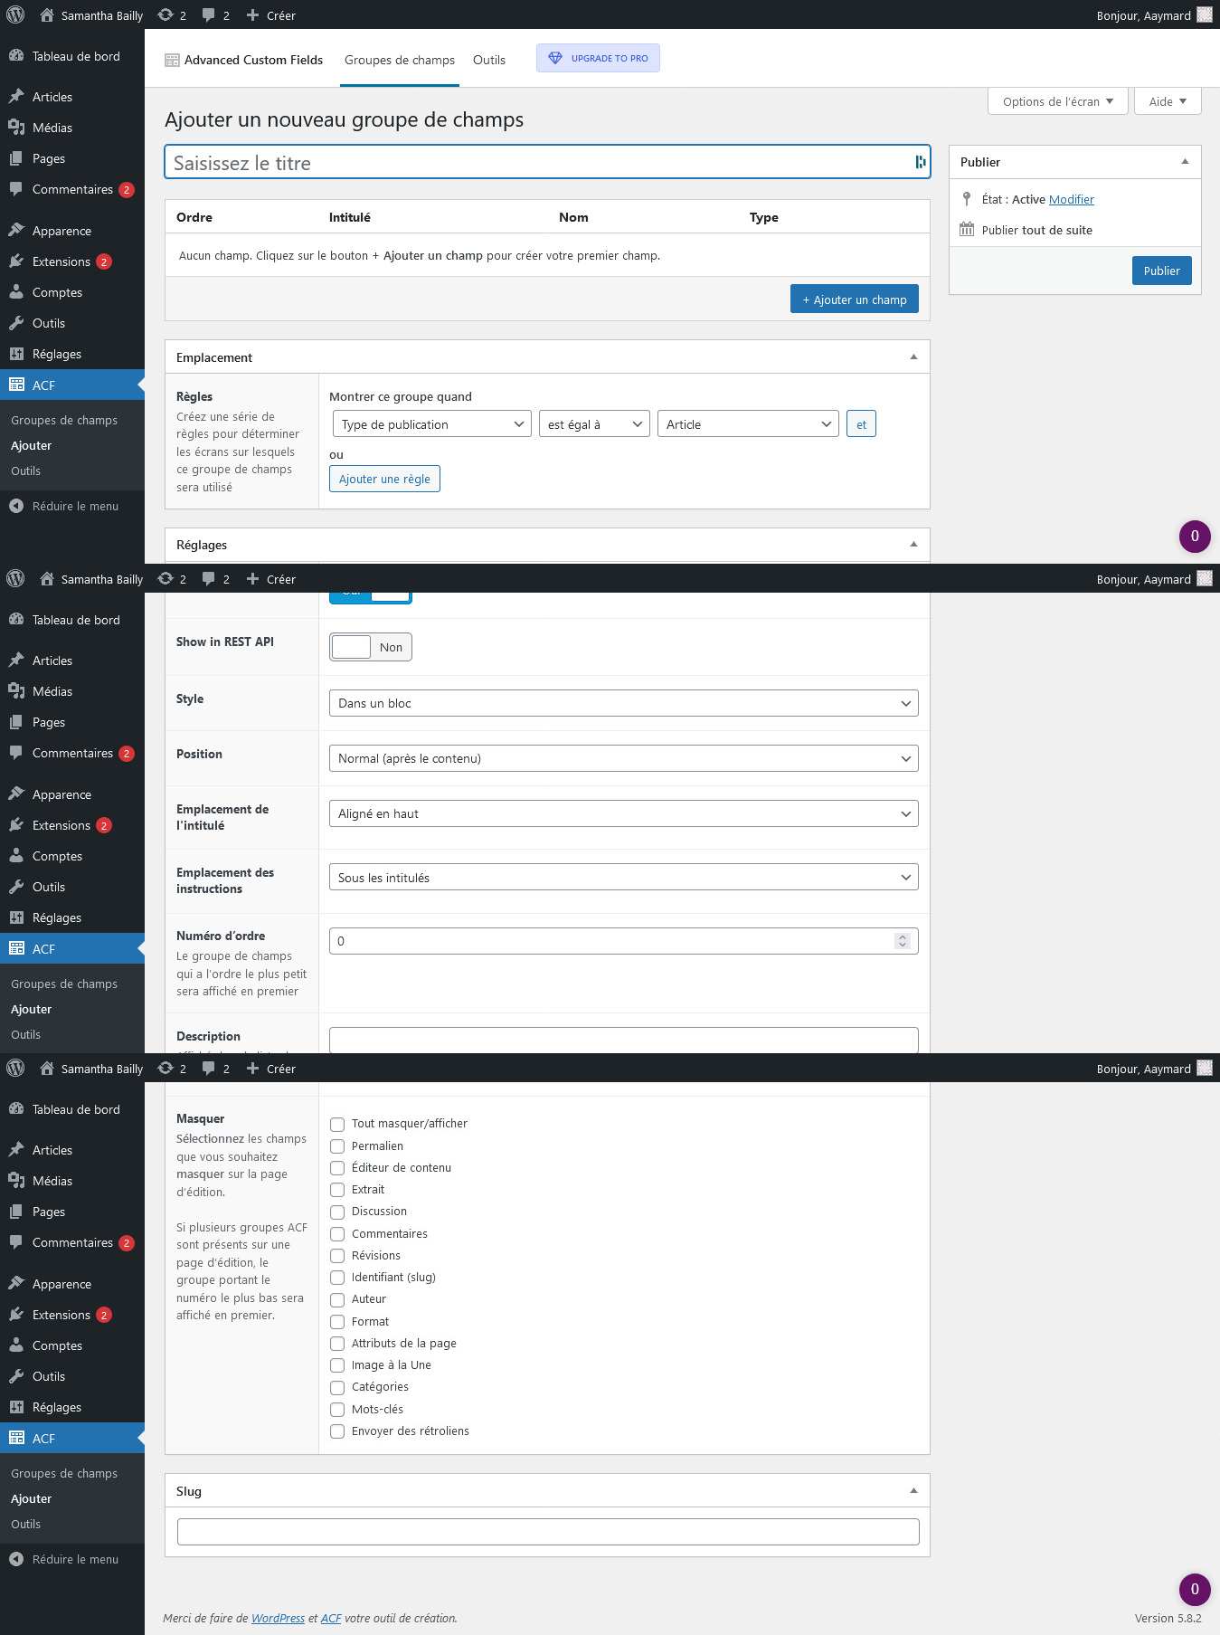Image resolution: width=1220 pixels, height=1635 pixels.
Task: Toggle the Show in REST API switch
Action: click(371, 647)
